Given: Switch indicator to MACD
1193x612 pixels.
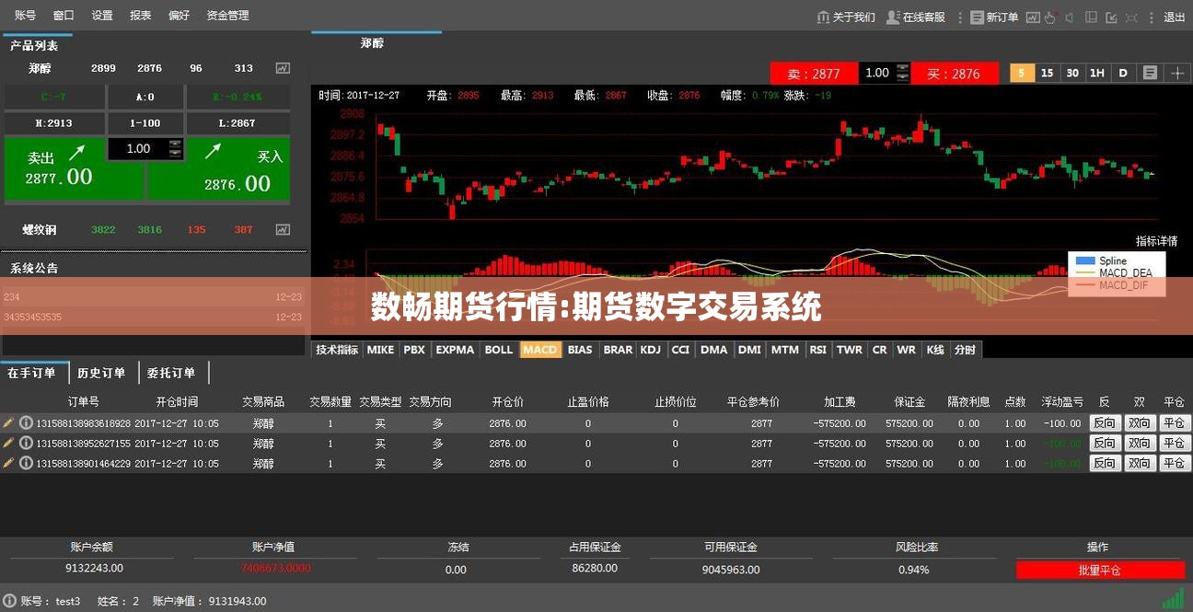Looking at the screenshot, I should point(540,350).
